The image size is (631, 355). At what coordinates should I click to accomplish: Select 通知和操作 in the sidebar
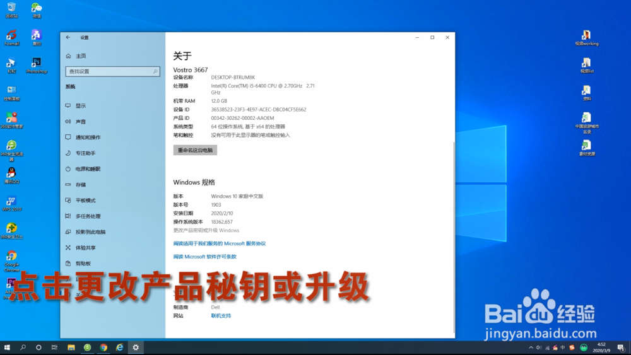83,137
